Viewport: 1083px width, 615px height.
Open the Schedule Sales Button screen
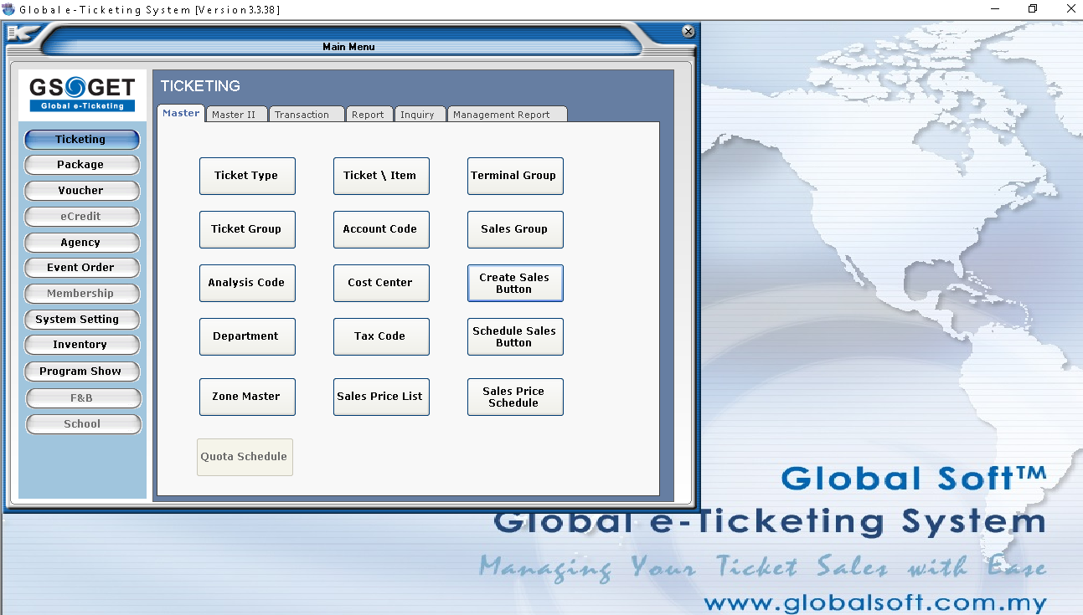click(515, 336)
